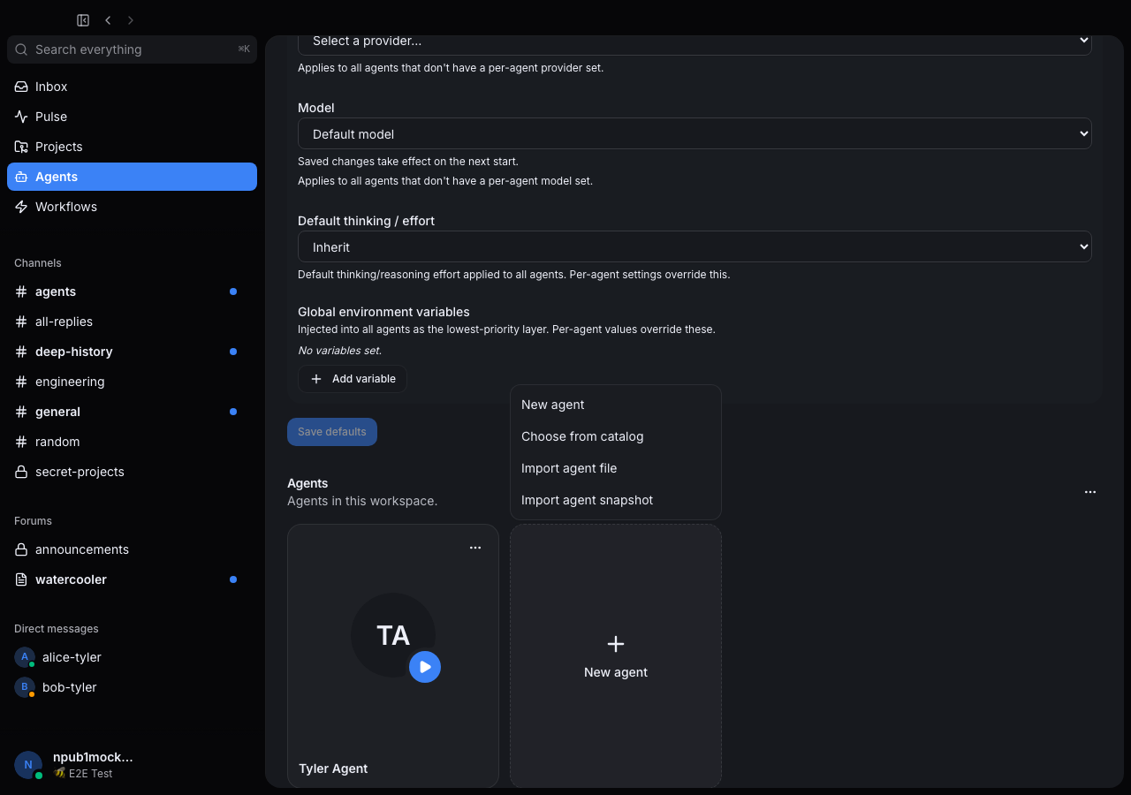Click the Forums section header
This screenshot has height=795, width=1131.
33,521
